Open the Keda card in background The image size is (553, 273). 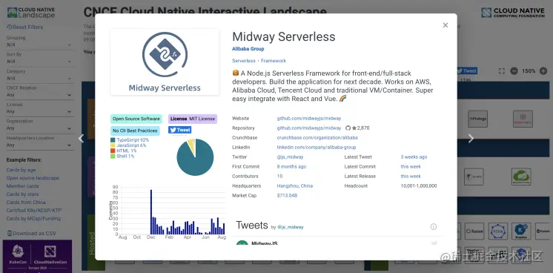pyautogui.click(x=498, y=231)
